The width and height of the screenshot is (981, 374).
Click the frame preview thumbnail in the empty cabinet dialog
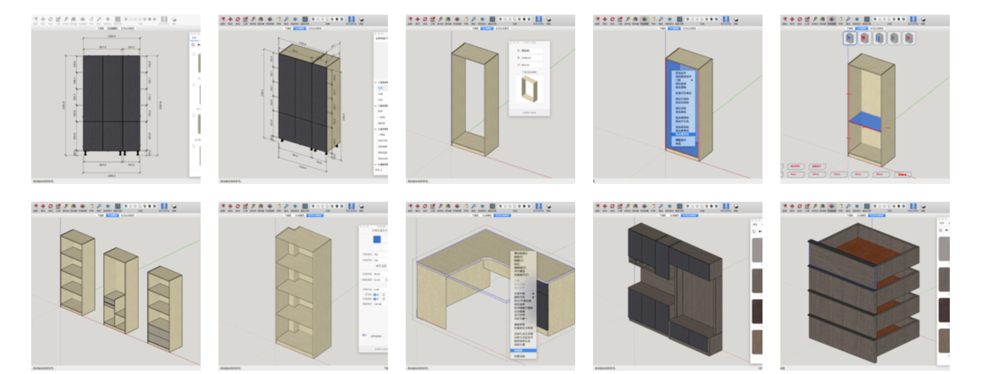point(529,89)
